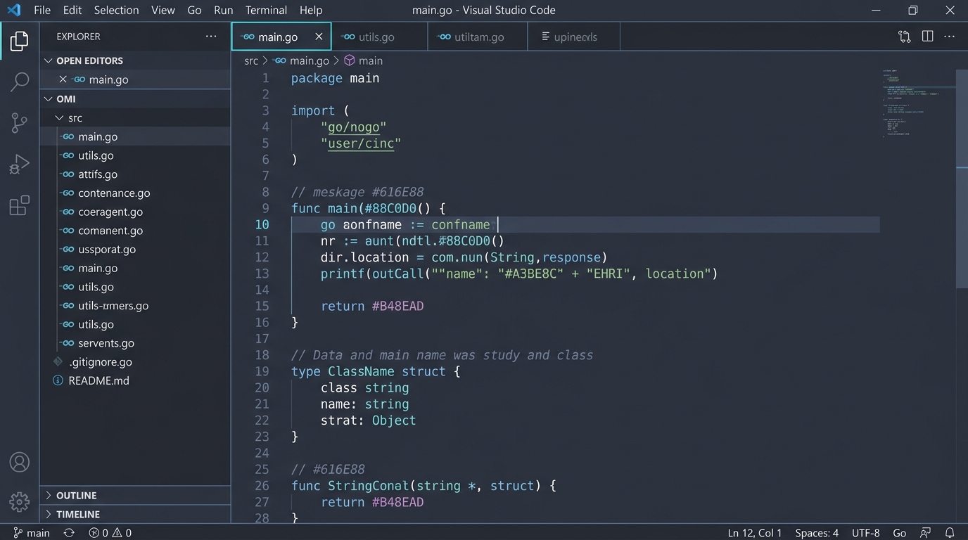Viewport: 968px width, 540px height.
Task: Open the Accounts menu icon
Action: [20, 462]
